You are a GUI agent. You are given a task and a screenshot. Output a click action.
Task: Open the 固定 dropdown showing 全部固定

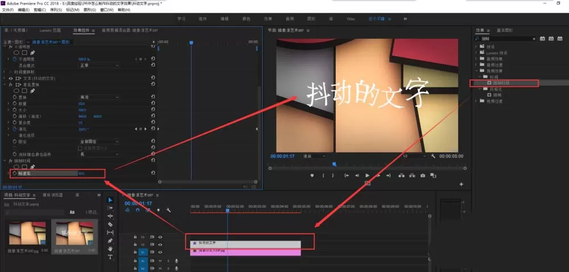coord(99,142)
